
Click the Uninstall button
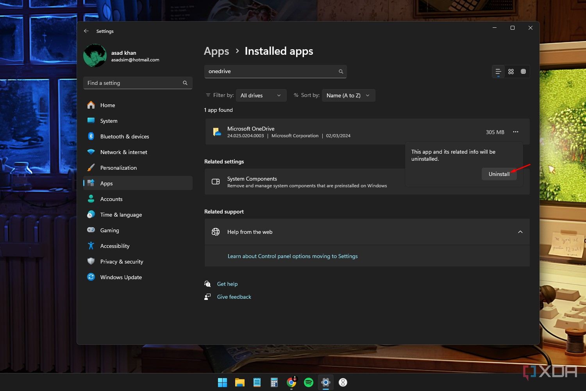pyautogui.click(x=499, y=174)
